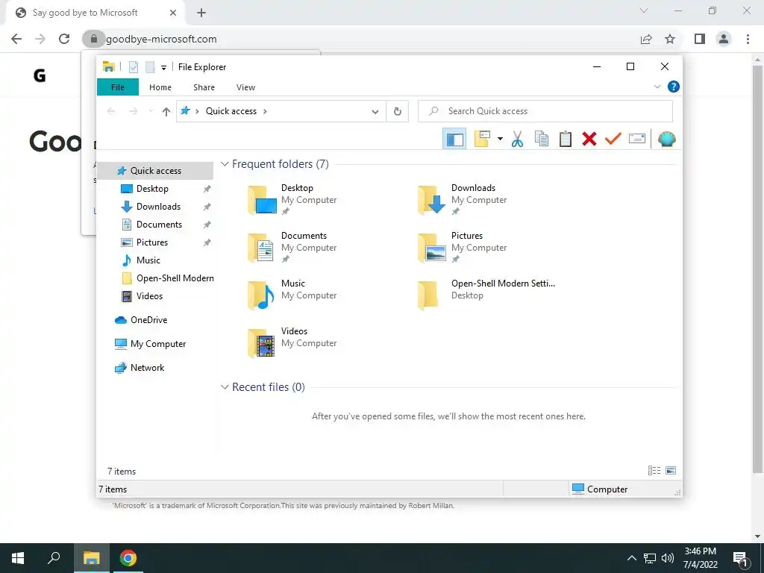This screenshot has width=764, height=573.
Task: Open File Explorer Help icon
Action: [x=674, y=87]
